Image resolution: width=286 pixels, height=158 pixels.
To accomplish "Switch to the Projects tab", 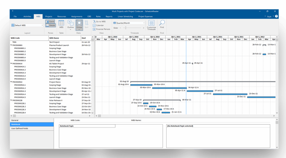I will [49, 16].
